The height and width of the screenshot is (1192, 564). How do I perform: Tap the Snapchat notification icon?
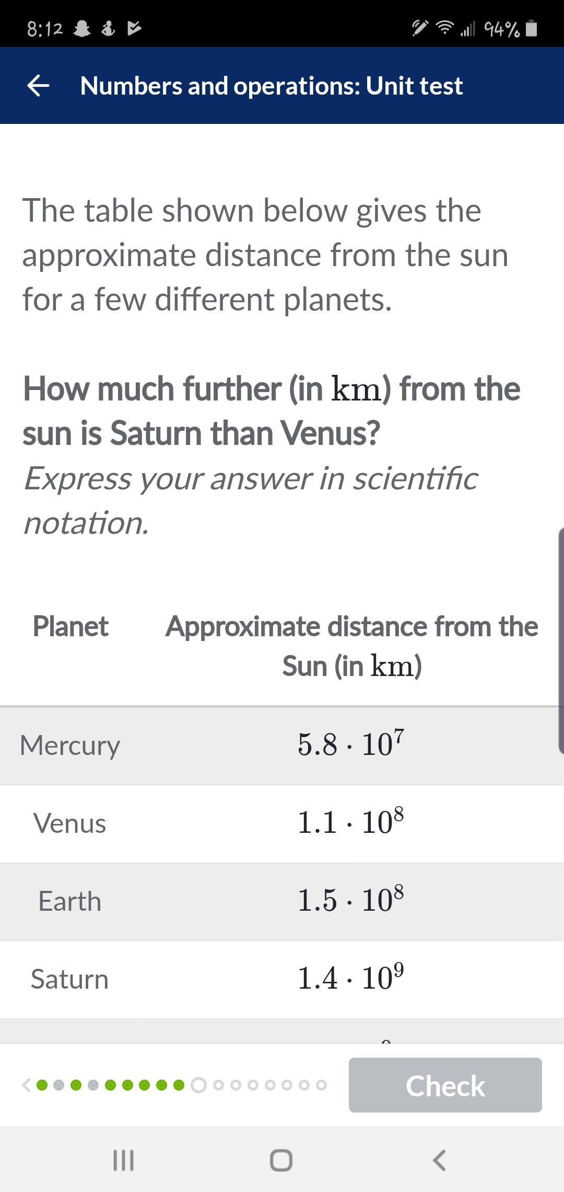coord(81,29)
